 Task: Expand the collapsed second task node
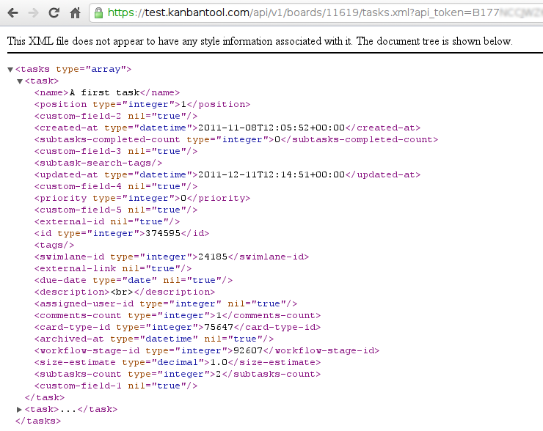coord(19,410)
